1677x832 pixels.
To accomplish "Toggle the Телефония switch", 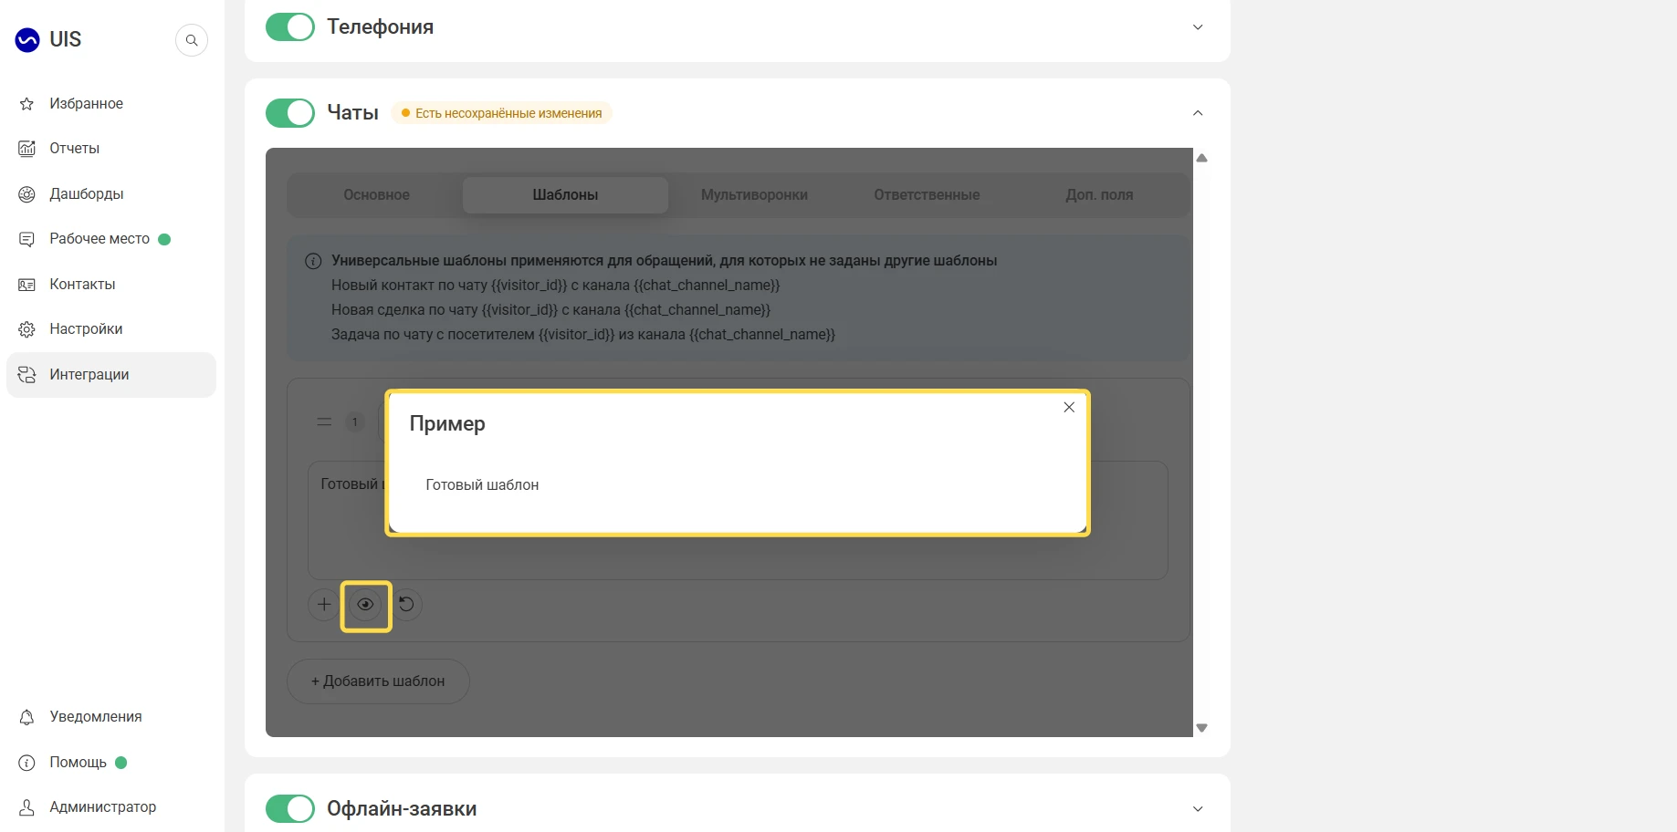I will click(290, 27).
